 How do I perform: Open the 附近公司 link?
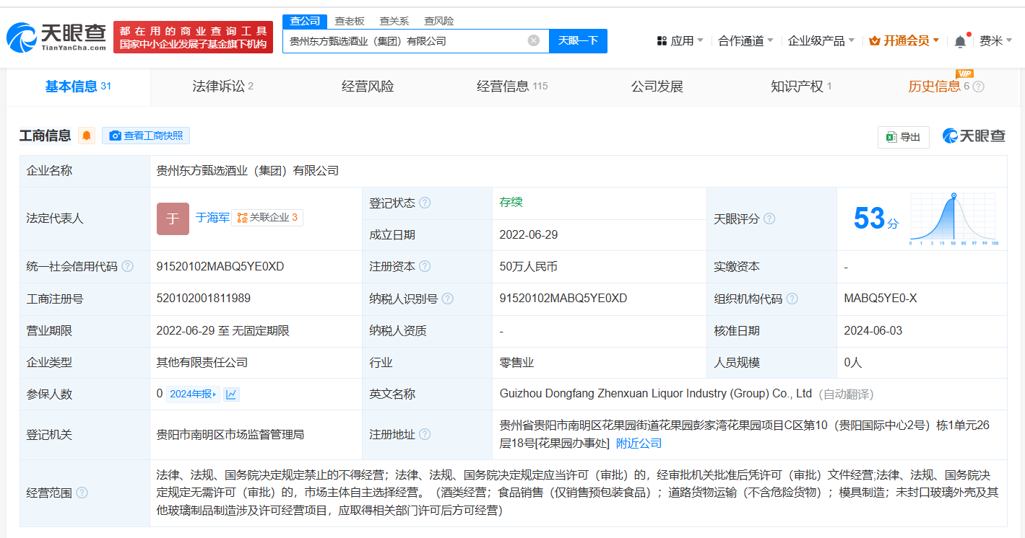click(639, 443)
